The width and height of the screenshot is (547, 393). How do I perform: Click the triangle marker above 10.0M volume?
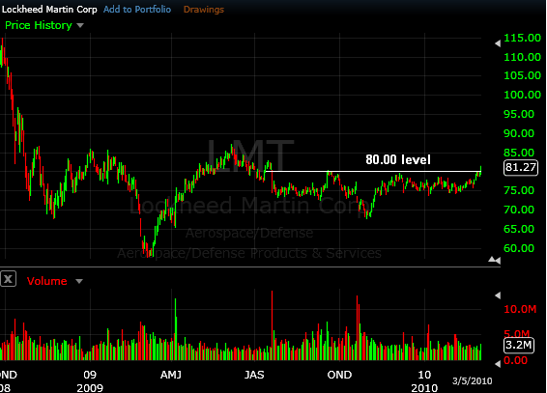[498, 295]
